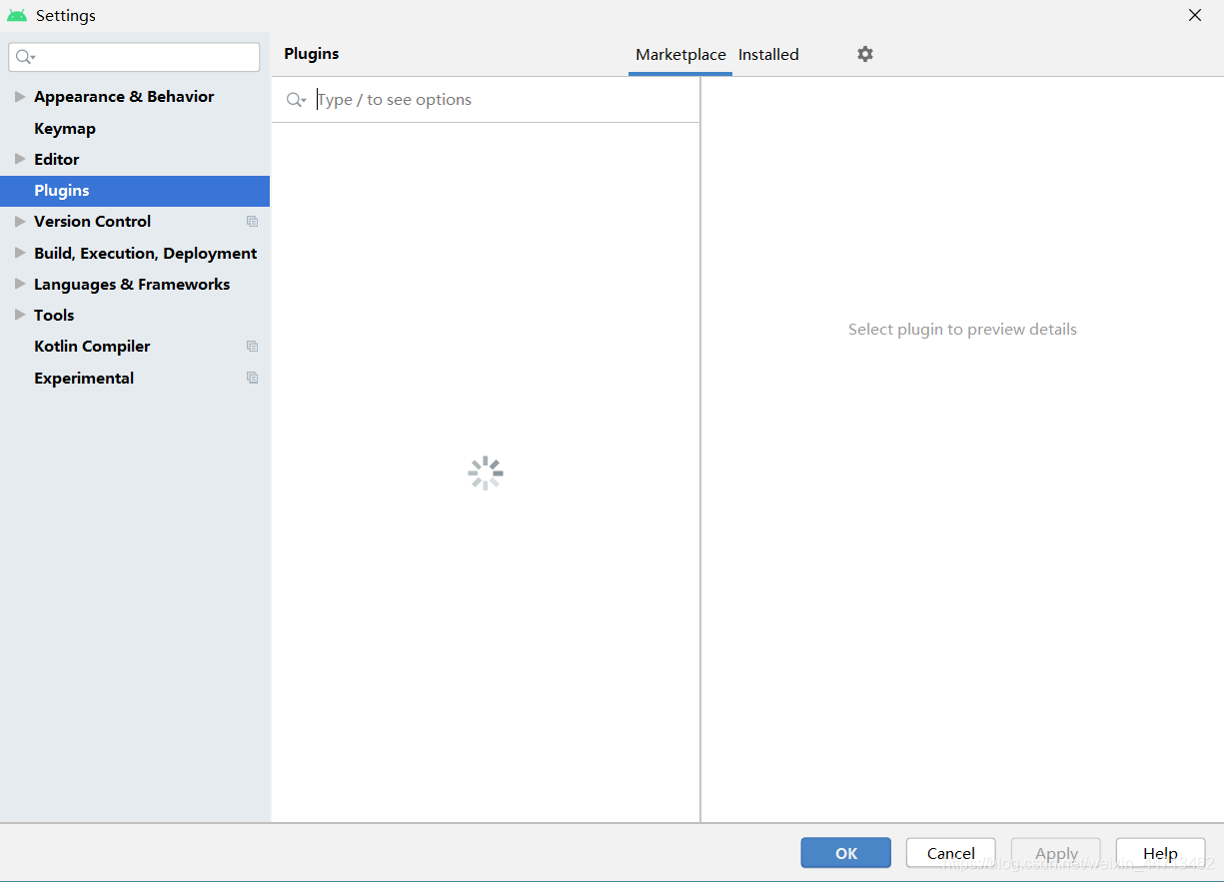This screenshot has height=882, width=1224.
Task: Open Version Control settings
Action: pyautogui.click(x=93, y=222)
